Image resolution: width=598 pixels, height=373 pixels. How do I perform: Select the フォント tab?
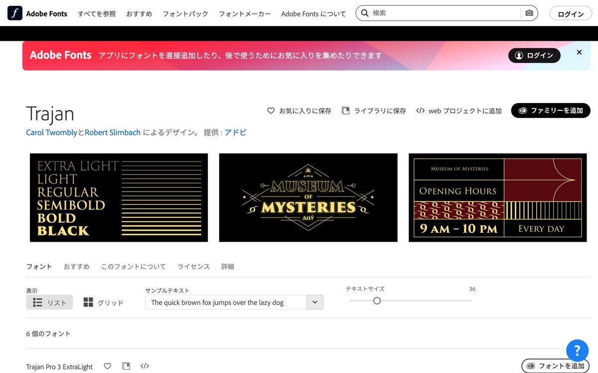point(39,267)
